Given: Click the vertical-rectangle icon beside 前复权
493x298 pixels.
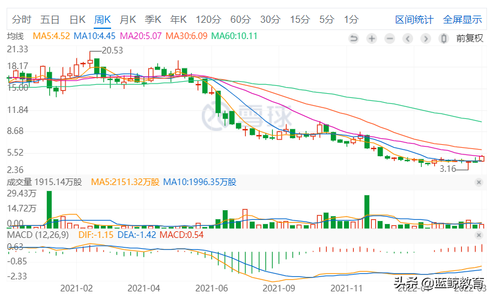Looking at the screenshot, I should (x=444, y=38).
